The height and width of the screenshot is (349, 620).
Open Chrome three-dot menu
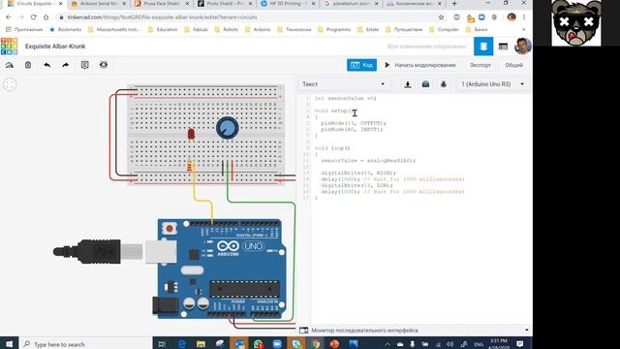(x=524, y=17)
